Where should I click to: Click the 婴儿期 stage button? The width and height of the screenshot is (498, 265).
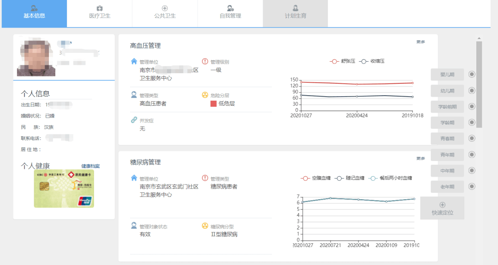pyautogui.click(x=446, y=74)
